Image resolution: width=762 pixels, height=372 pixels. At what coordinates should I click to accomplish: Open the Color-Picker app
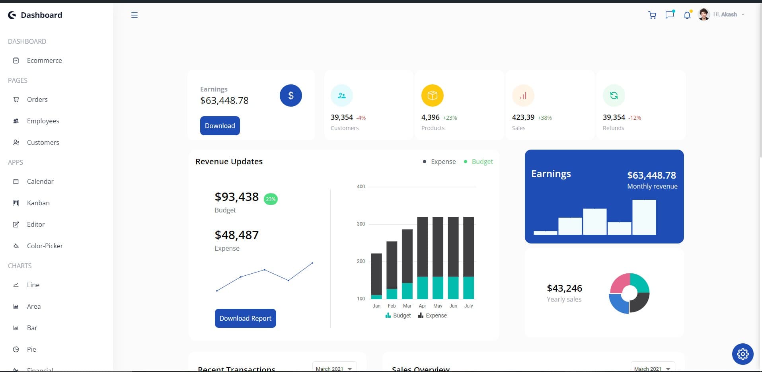45,246
